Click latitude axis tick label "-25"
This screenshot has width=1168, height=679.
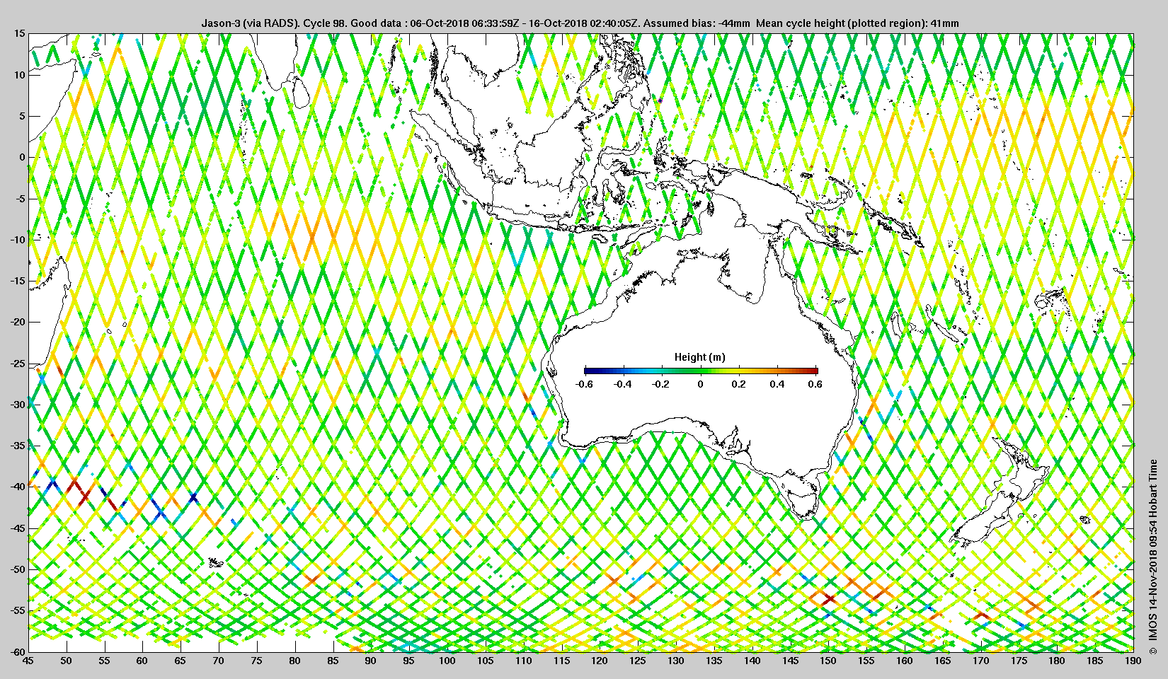(x=18, y=364)
